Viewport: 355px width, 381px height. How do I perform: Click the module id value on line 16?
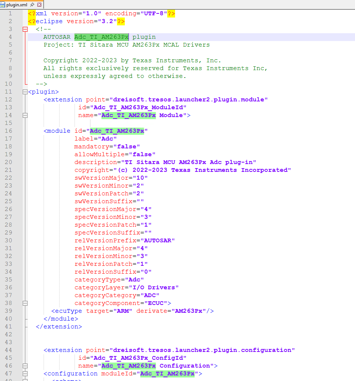coord(117,131)
